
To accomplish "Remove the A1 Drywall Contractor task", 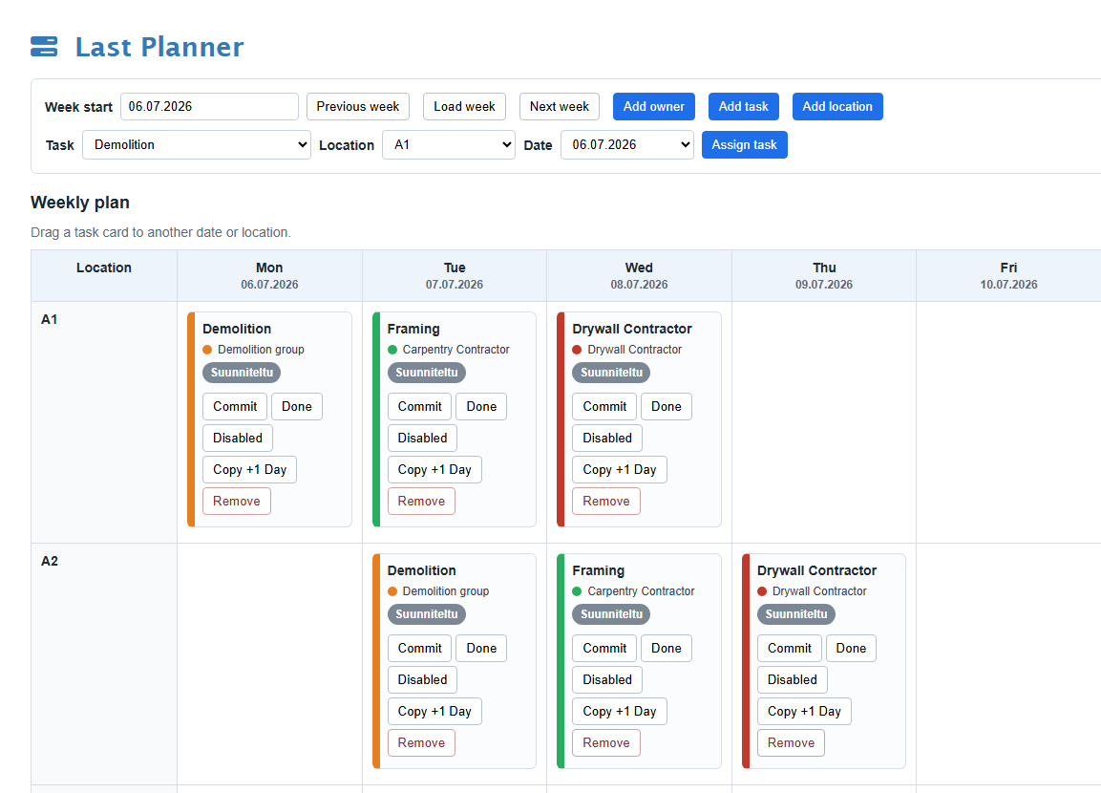I will (x=606, y=502).
